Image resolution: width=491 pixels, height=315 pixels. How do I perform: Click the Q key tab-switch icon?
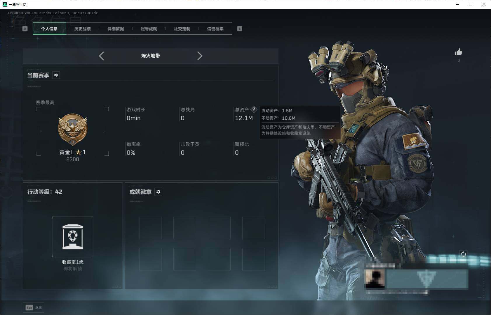click(25, 29)
